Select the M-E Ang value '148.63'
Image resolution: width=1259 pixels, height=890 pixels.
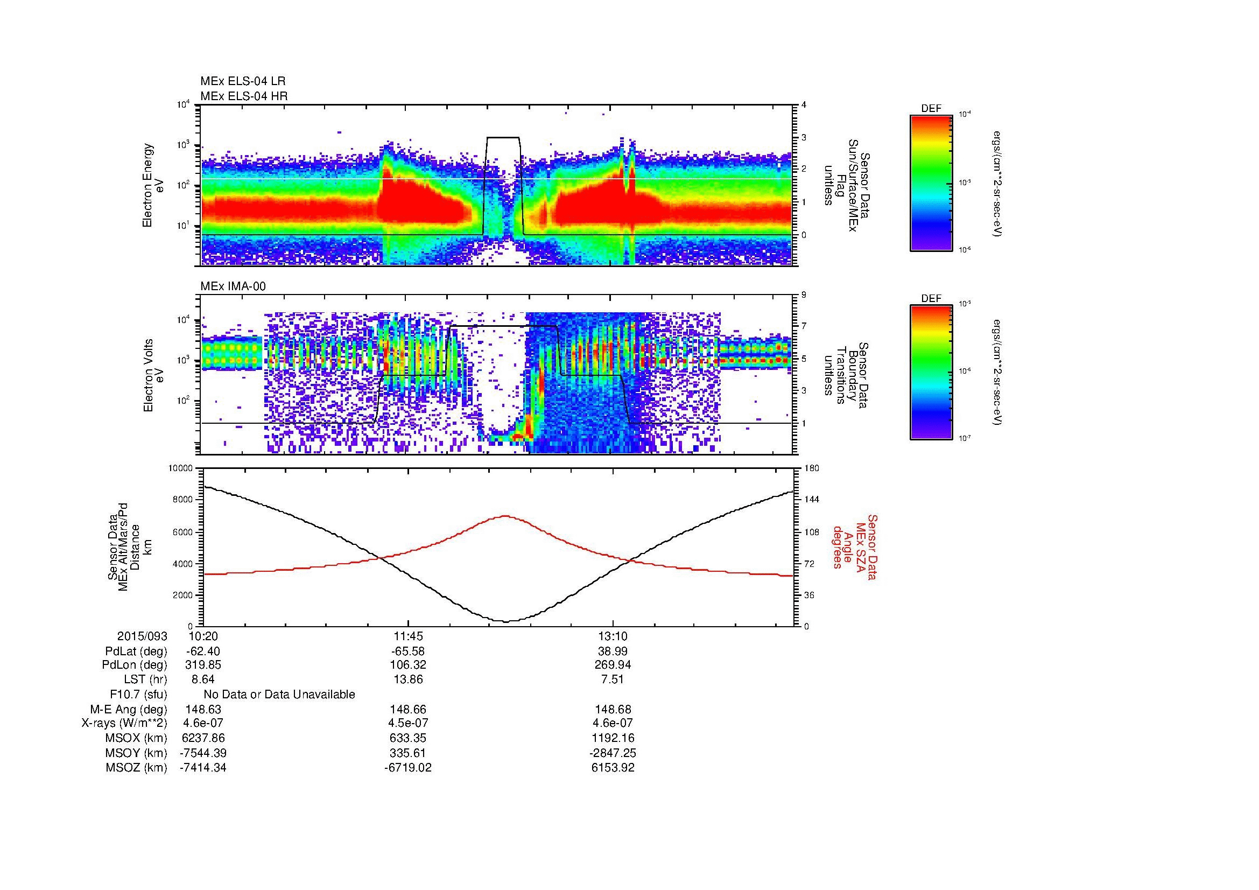(x=203, y=709)
